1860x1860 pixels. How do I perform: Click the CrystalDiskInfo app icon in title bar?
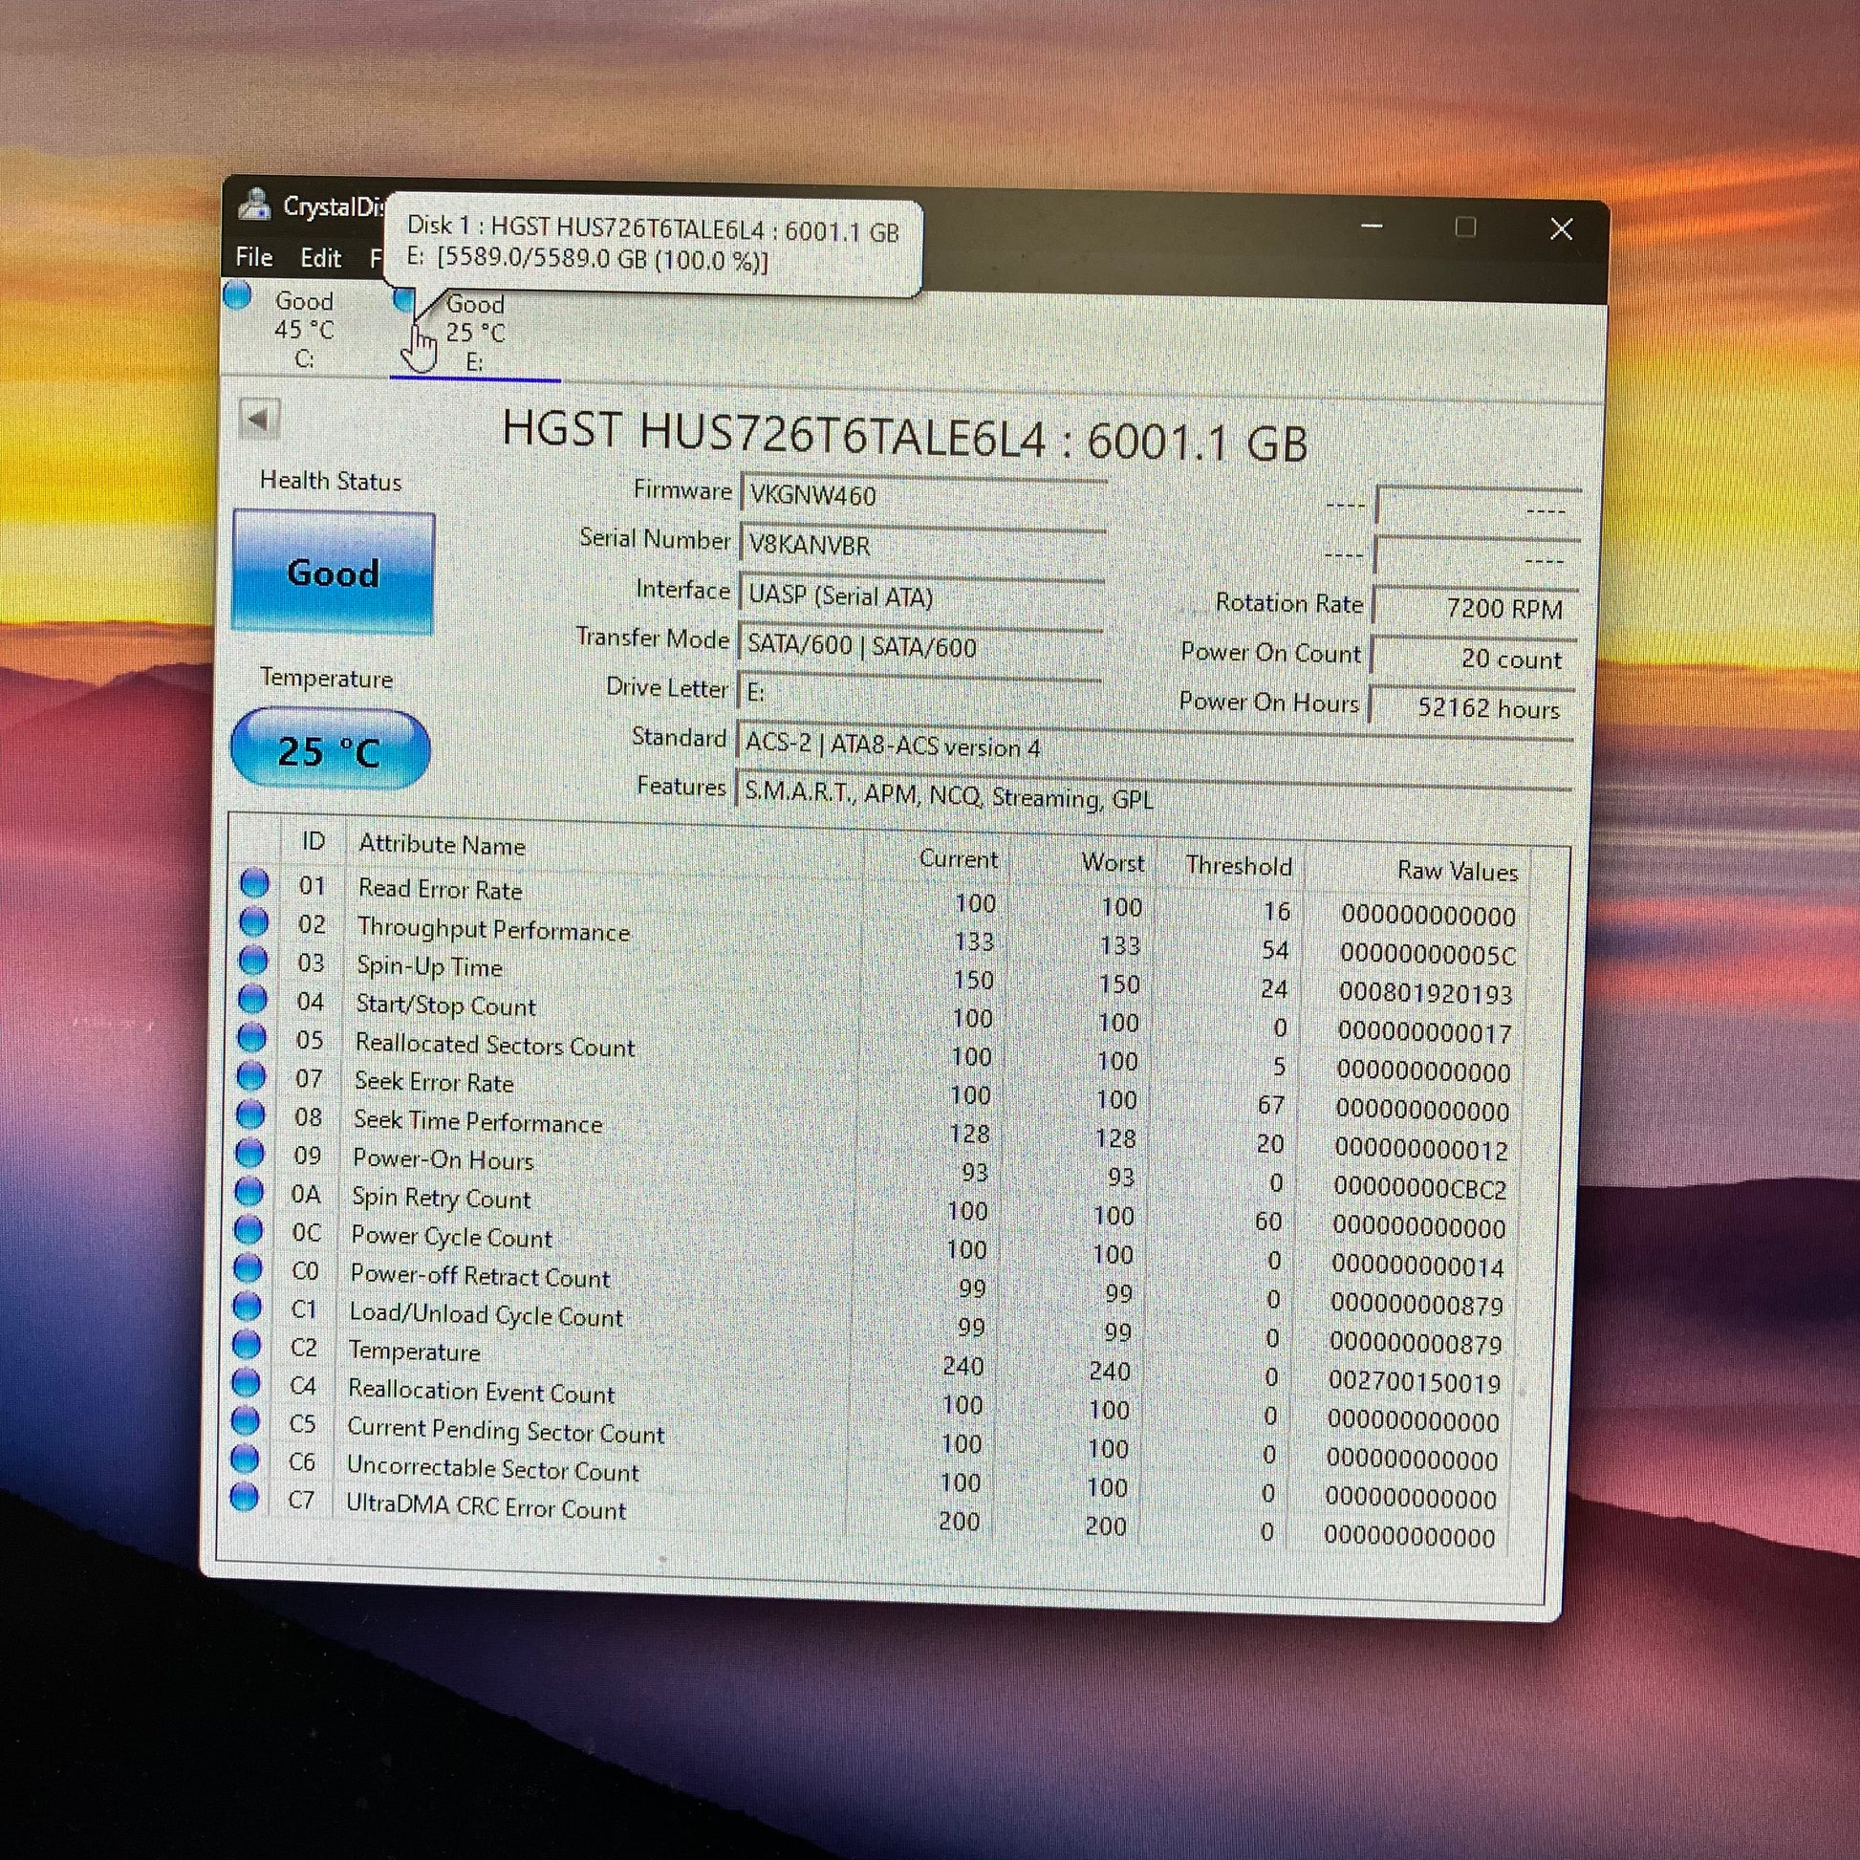(x=255, y=205)
